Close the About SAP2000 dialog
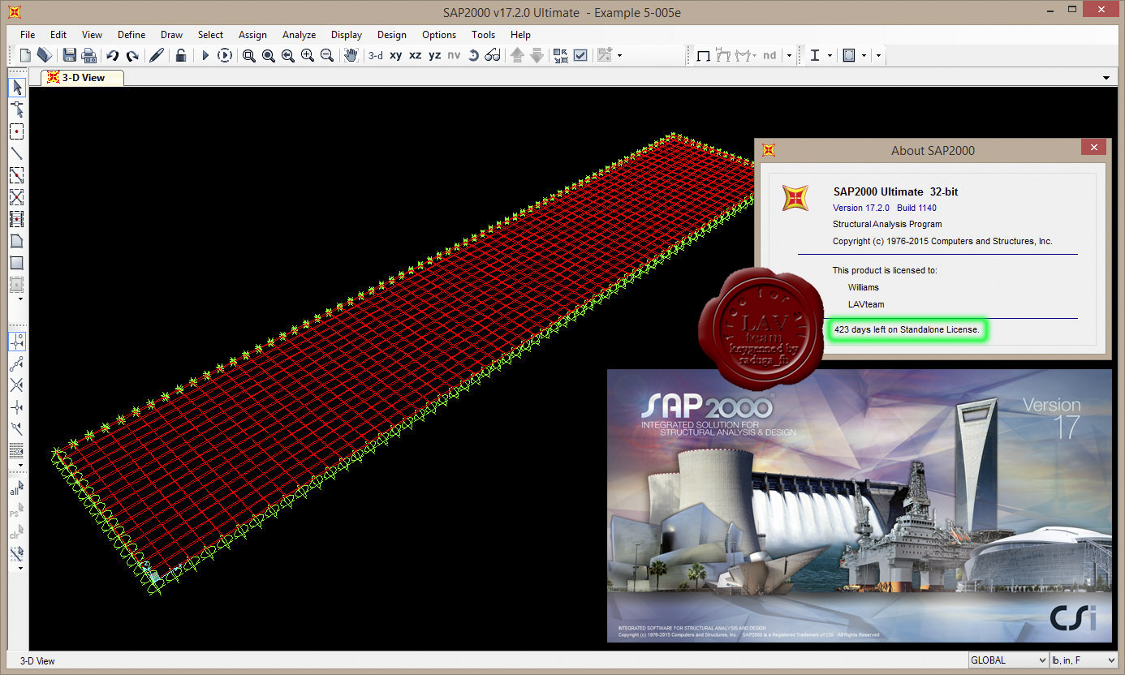This screenshot has width=1125, height=675. pos(1094,148)
